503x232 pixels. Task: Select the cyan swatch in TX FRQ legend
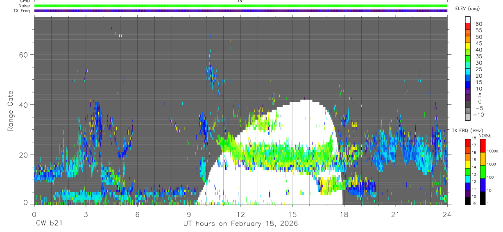coord(468,179)
